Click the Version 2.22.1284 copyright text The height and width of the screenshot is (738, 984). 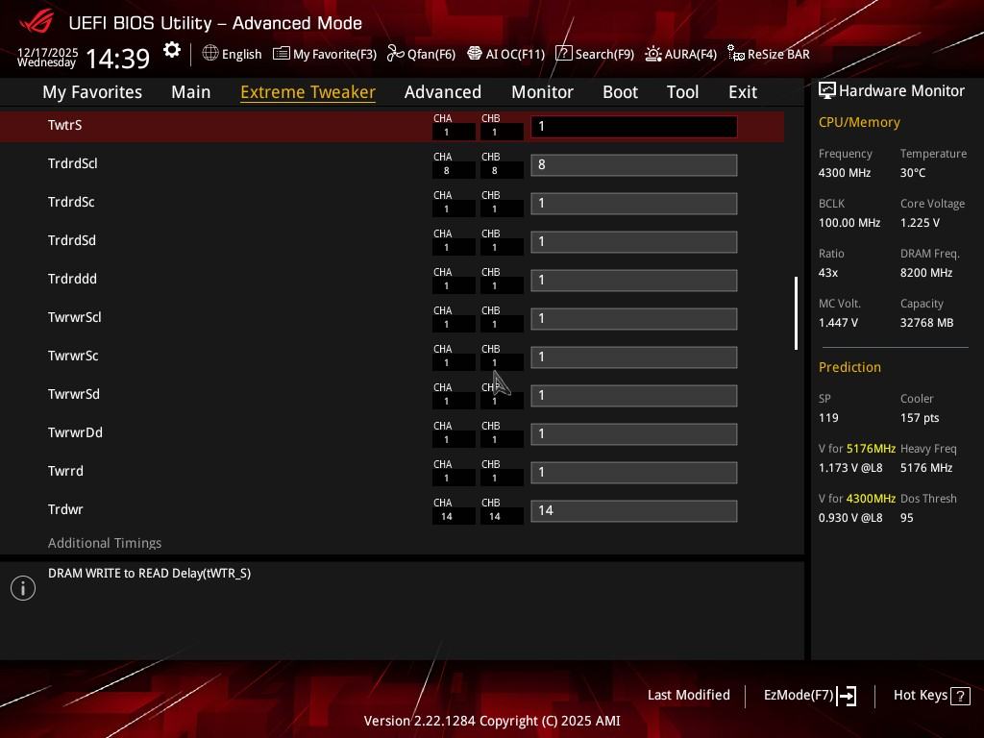click(492, 721)
